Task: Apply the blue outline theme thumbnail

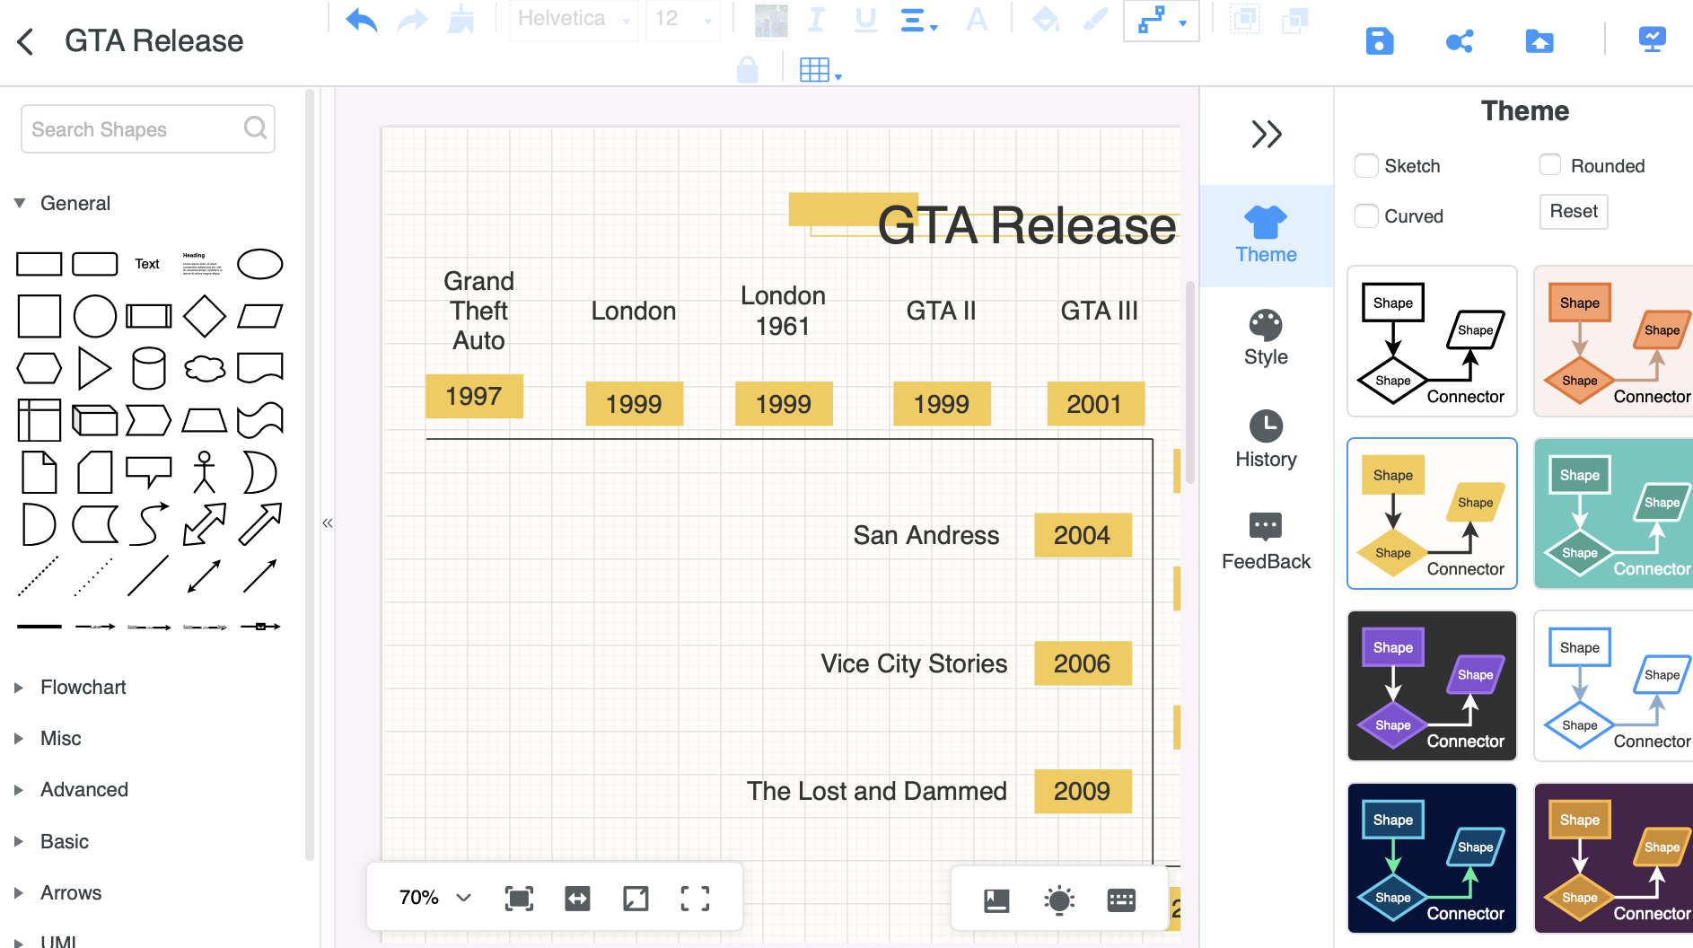Action: pos(1614,686)
